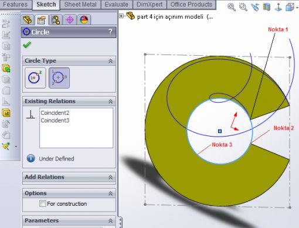299x228 pixels.
Task: Open the Section View icon
Action: click(266, 7)
